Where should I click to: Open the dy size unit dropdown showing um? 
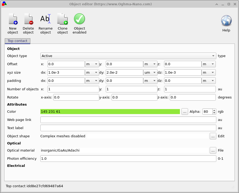point(150,72)
